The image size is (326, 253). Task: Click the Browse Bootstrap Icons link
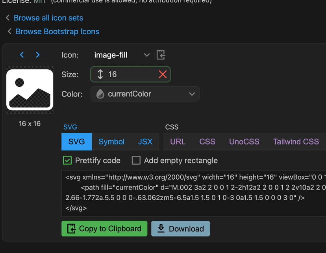coord(57,31)
